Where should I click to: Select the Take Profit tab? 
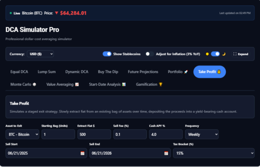209,72
